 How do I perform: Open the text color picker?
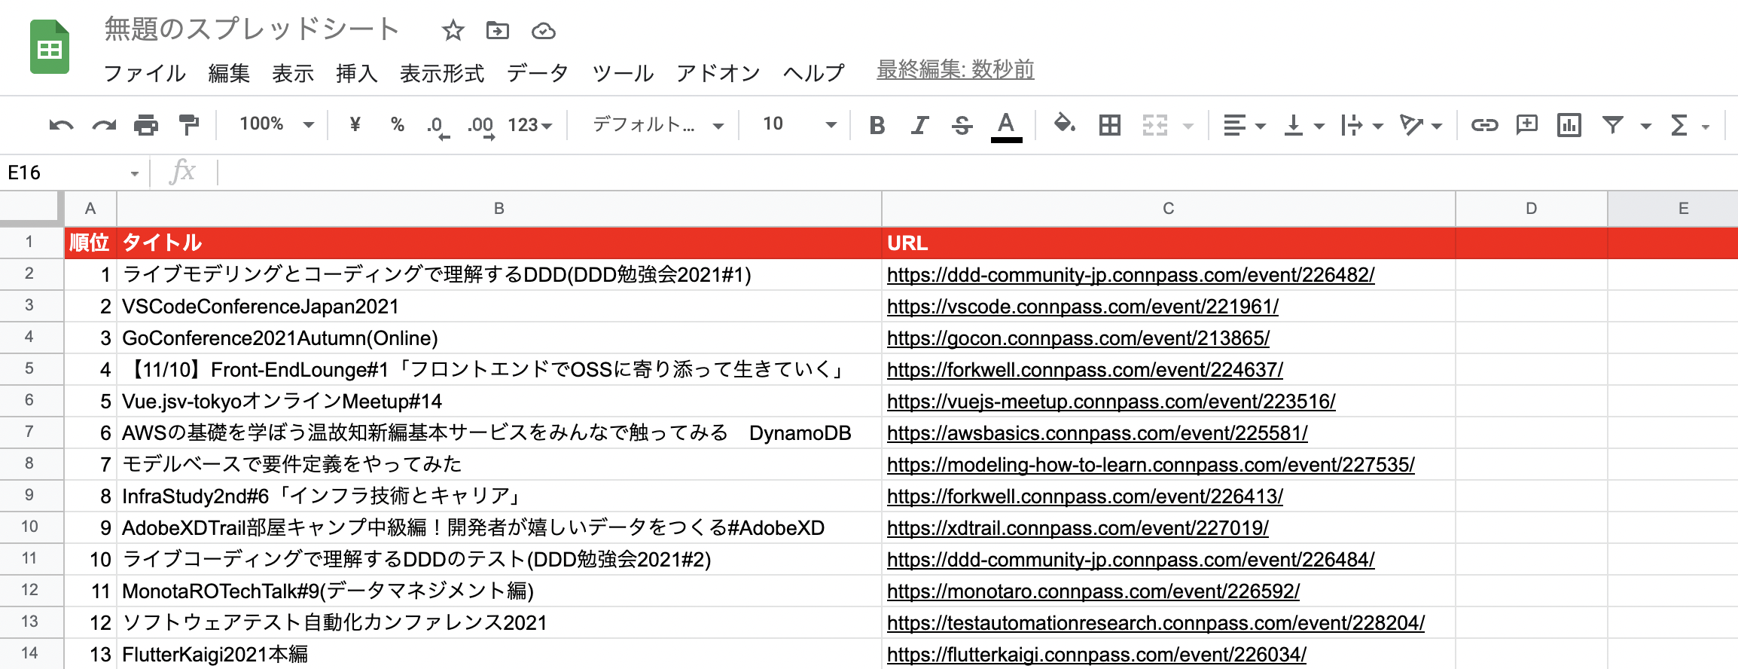pyautogui.click(x=1006, y=126)
